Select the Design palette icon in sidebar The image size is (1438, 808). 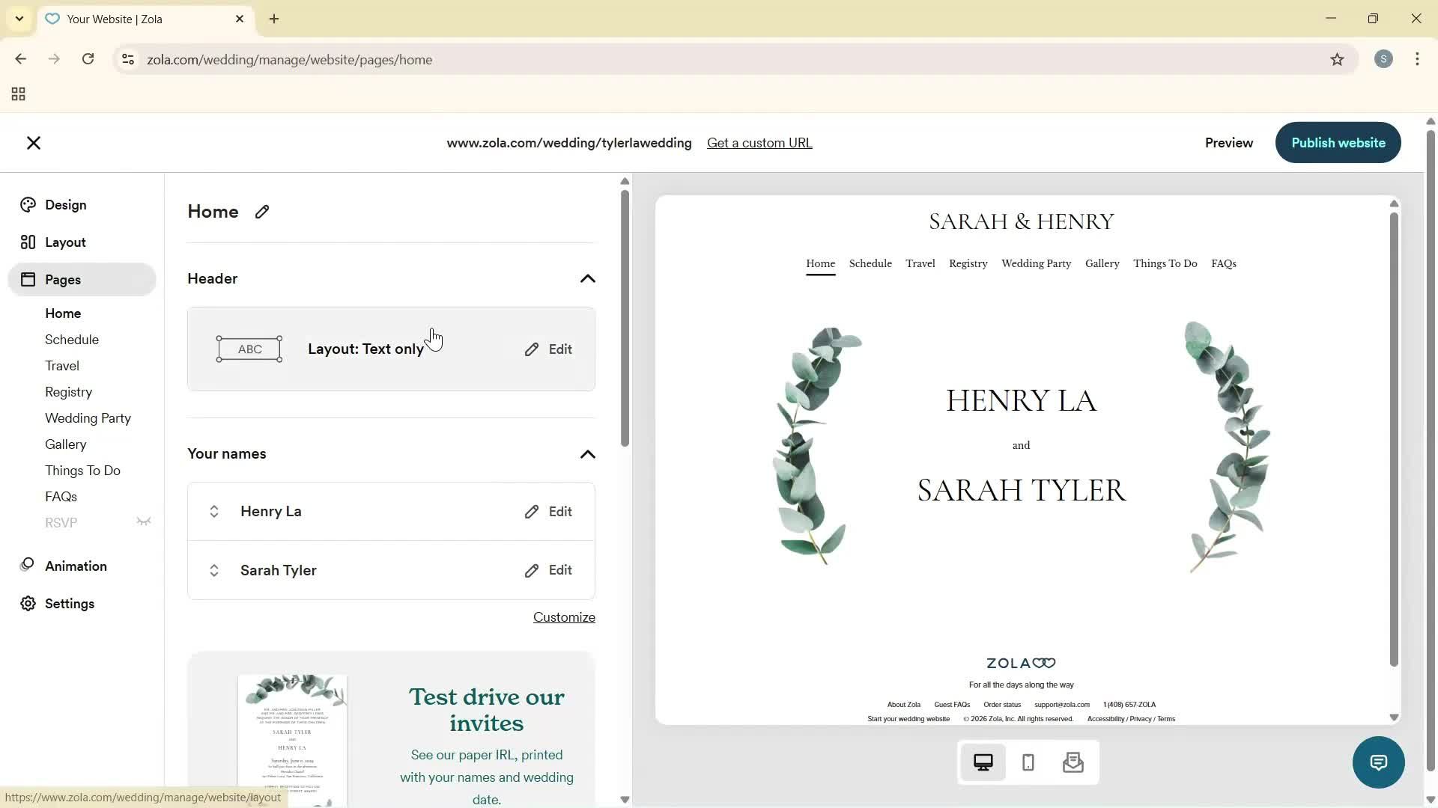[x=28, y=204]
